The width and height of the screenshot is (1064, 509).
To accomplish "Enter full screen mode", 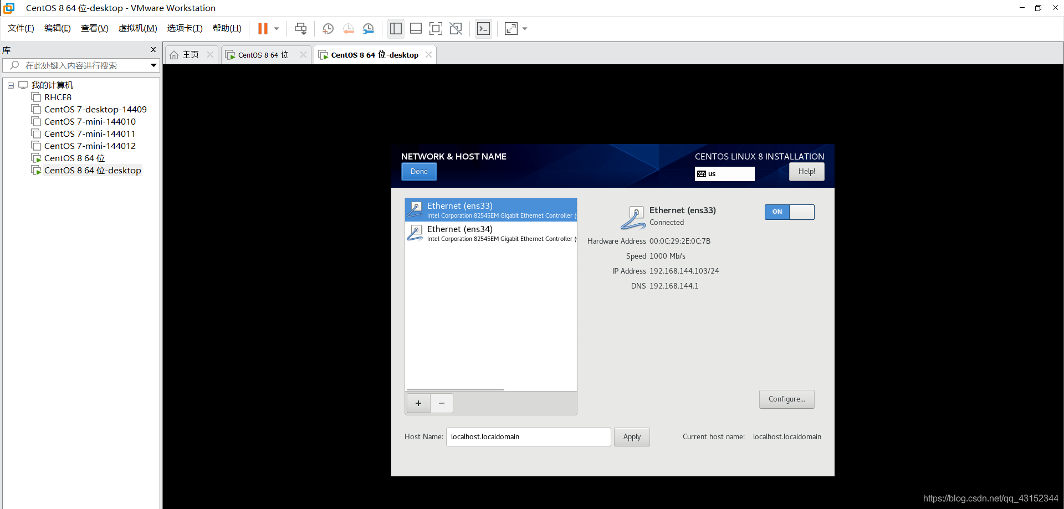I will point(436,29).
